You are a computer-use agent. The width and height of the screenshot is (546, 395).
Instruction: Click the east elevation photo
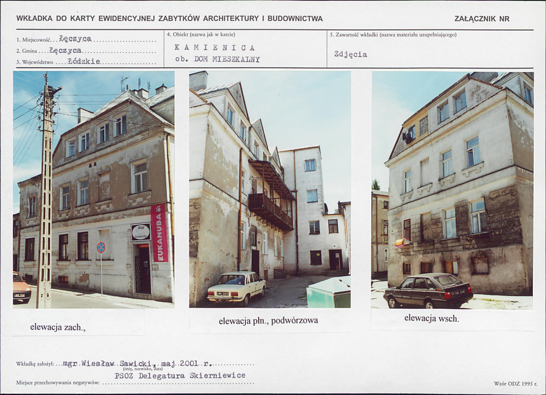(452, 191)
